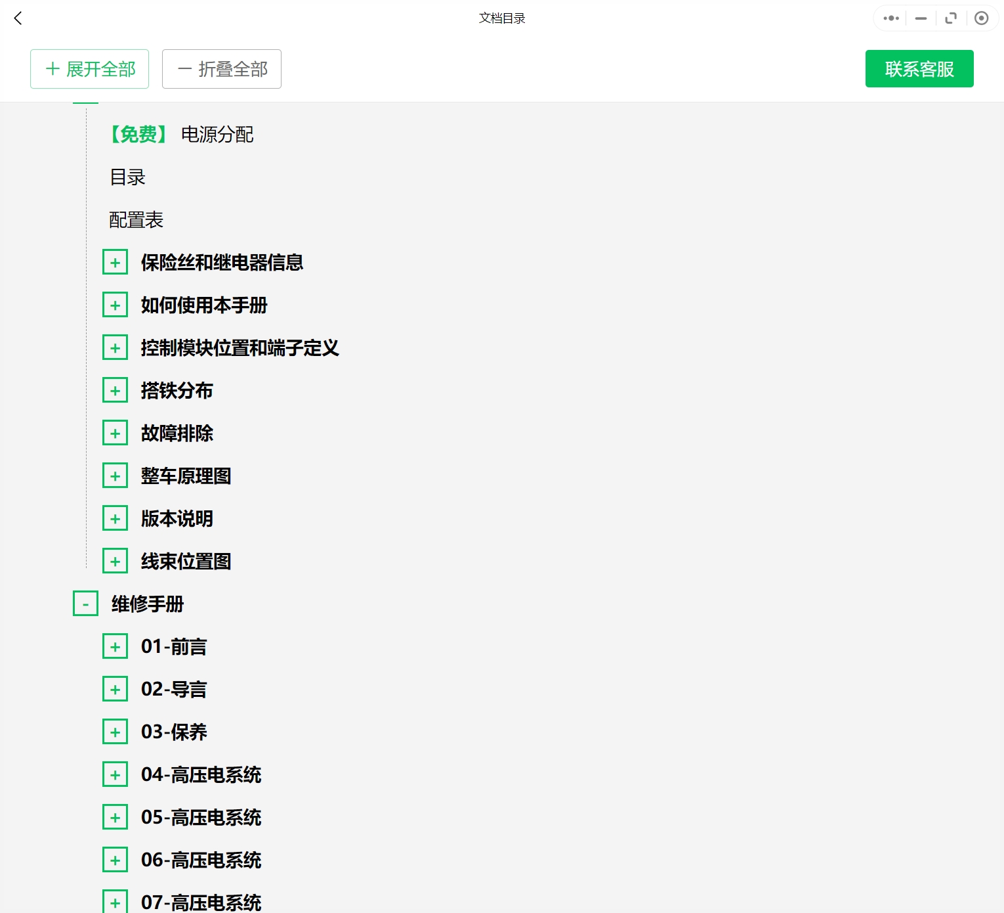Click the plus icon beside 整车原理图
Viewport: 1004px width, 913px height.
tap(115, 476)
